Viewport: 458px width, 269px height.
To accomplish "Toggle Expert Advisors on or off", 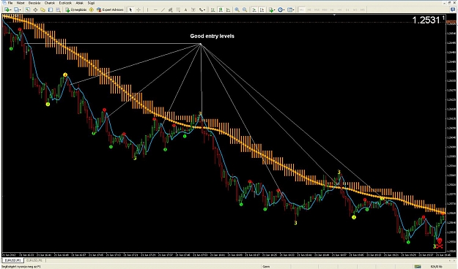I will [110, 10].
